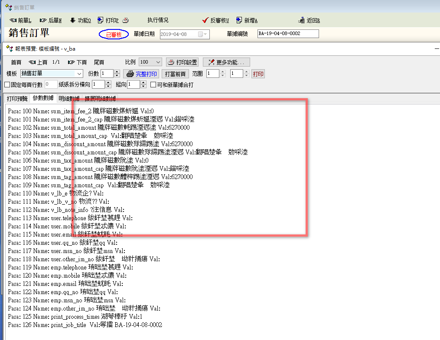Create a new order with 新增
Screen dimensions: 440x340
(238, 20)
